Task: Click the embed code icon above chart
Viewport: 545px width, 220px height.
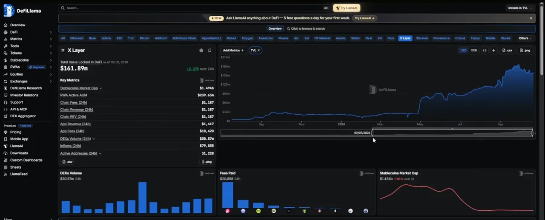Action: 485,50
